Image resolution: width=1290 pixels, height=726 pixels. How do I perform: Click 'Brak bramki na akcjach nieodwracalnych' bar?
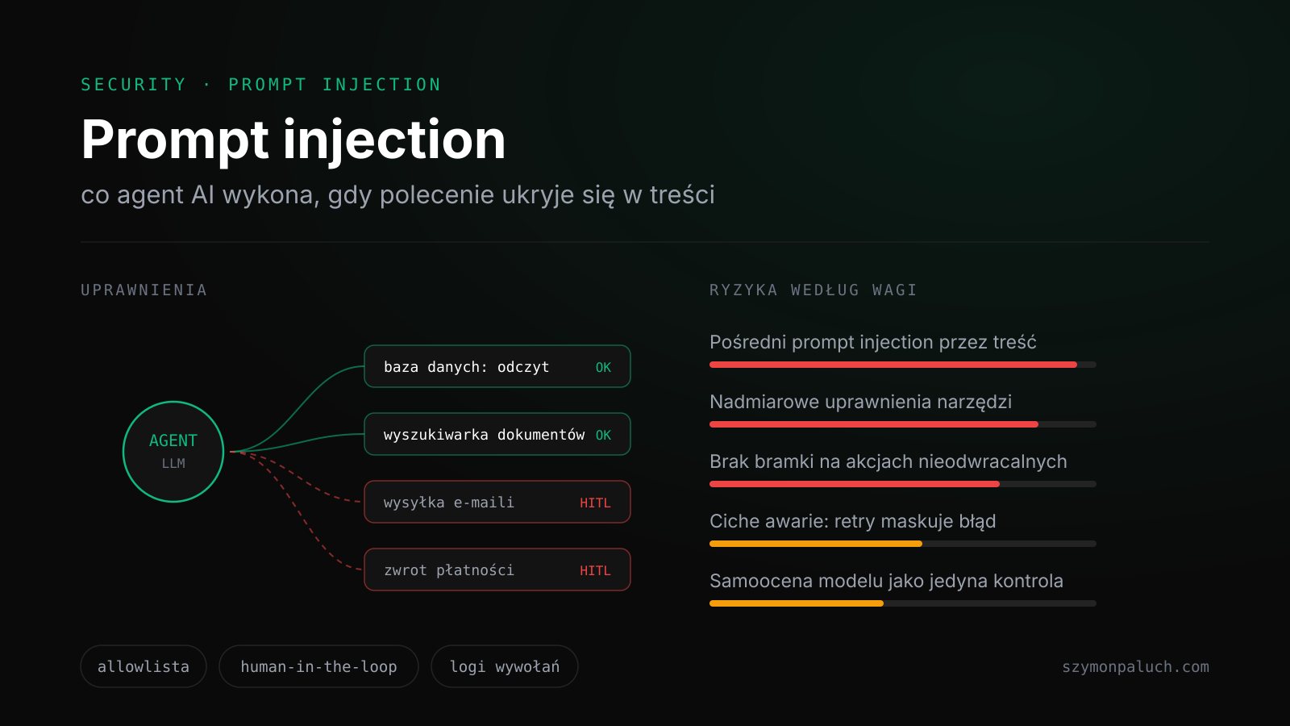click(903, 484)
